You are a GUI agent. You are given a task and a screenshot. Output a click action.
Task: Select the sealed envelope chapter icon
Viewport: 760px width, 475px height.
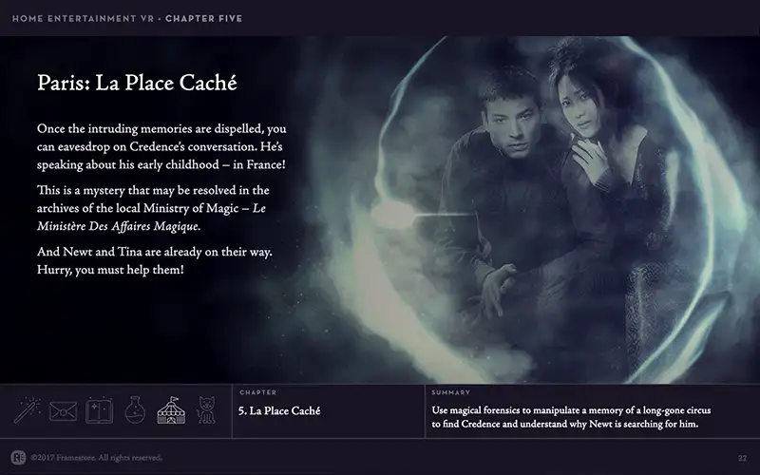coord(63,411)
